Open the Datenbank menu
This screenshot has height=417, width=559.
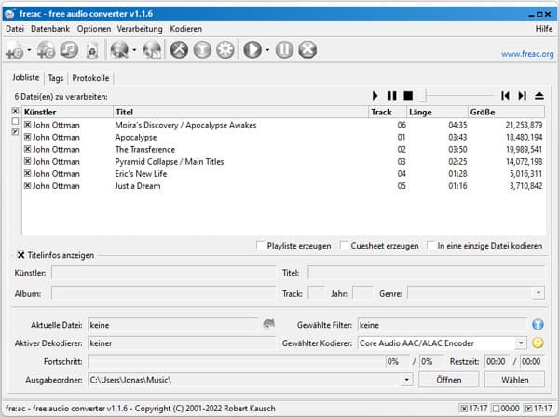[x=50, y=29]
